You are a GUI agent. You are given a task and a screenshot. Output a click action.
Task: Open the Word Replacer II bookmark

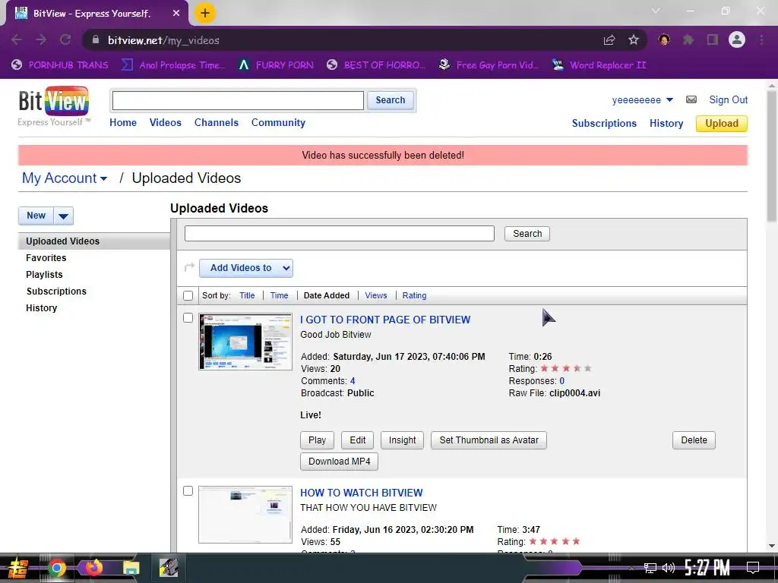599,65
